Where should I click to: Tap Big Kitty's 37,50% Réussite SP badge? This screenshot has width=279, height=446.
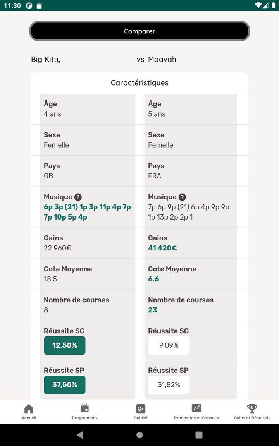(65, 385)
